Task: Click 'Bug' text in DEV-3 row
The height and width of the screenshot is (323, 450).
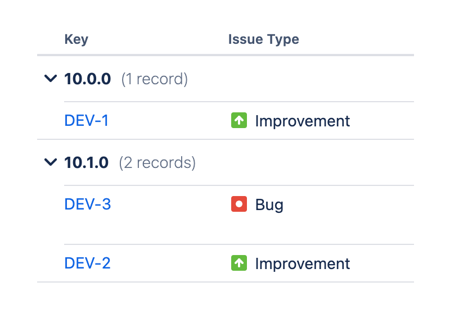Action: point(269,204)
